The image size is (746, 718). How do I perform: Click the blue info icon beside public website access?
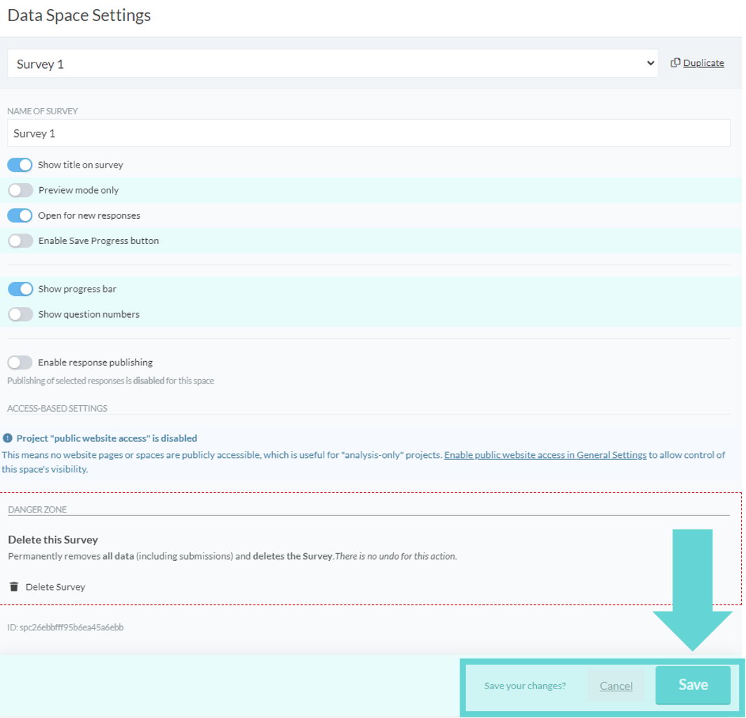coord(8,438)
